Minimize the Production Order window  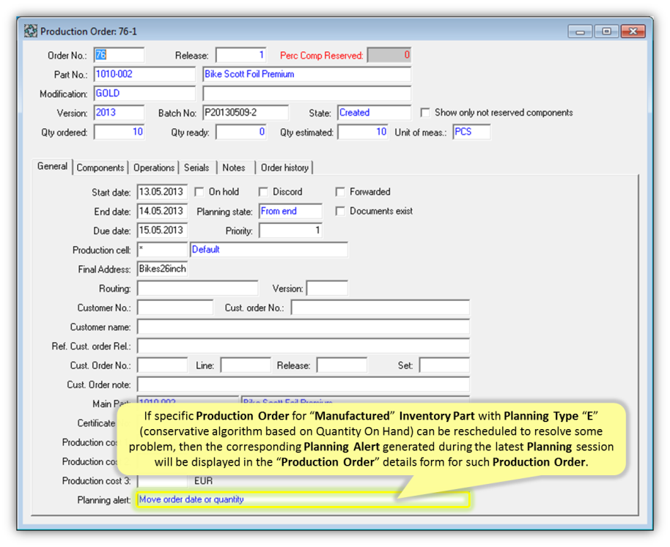click(x=580, y=31)
